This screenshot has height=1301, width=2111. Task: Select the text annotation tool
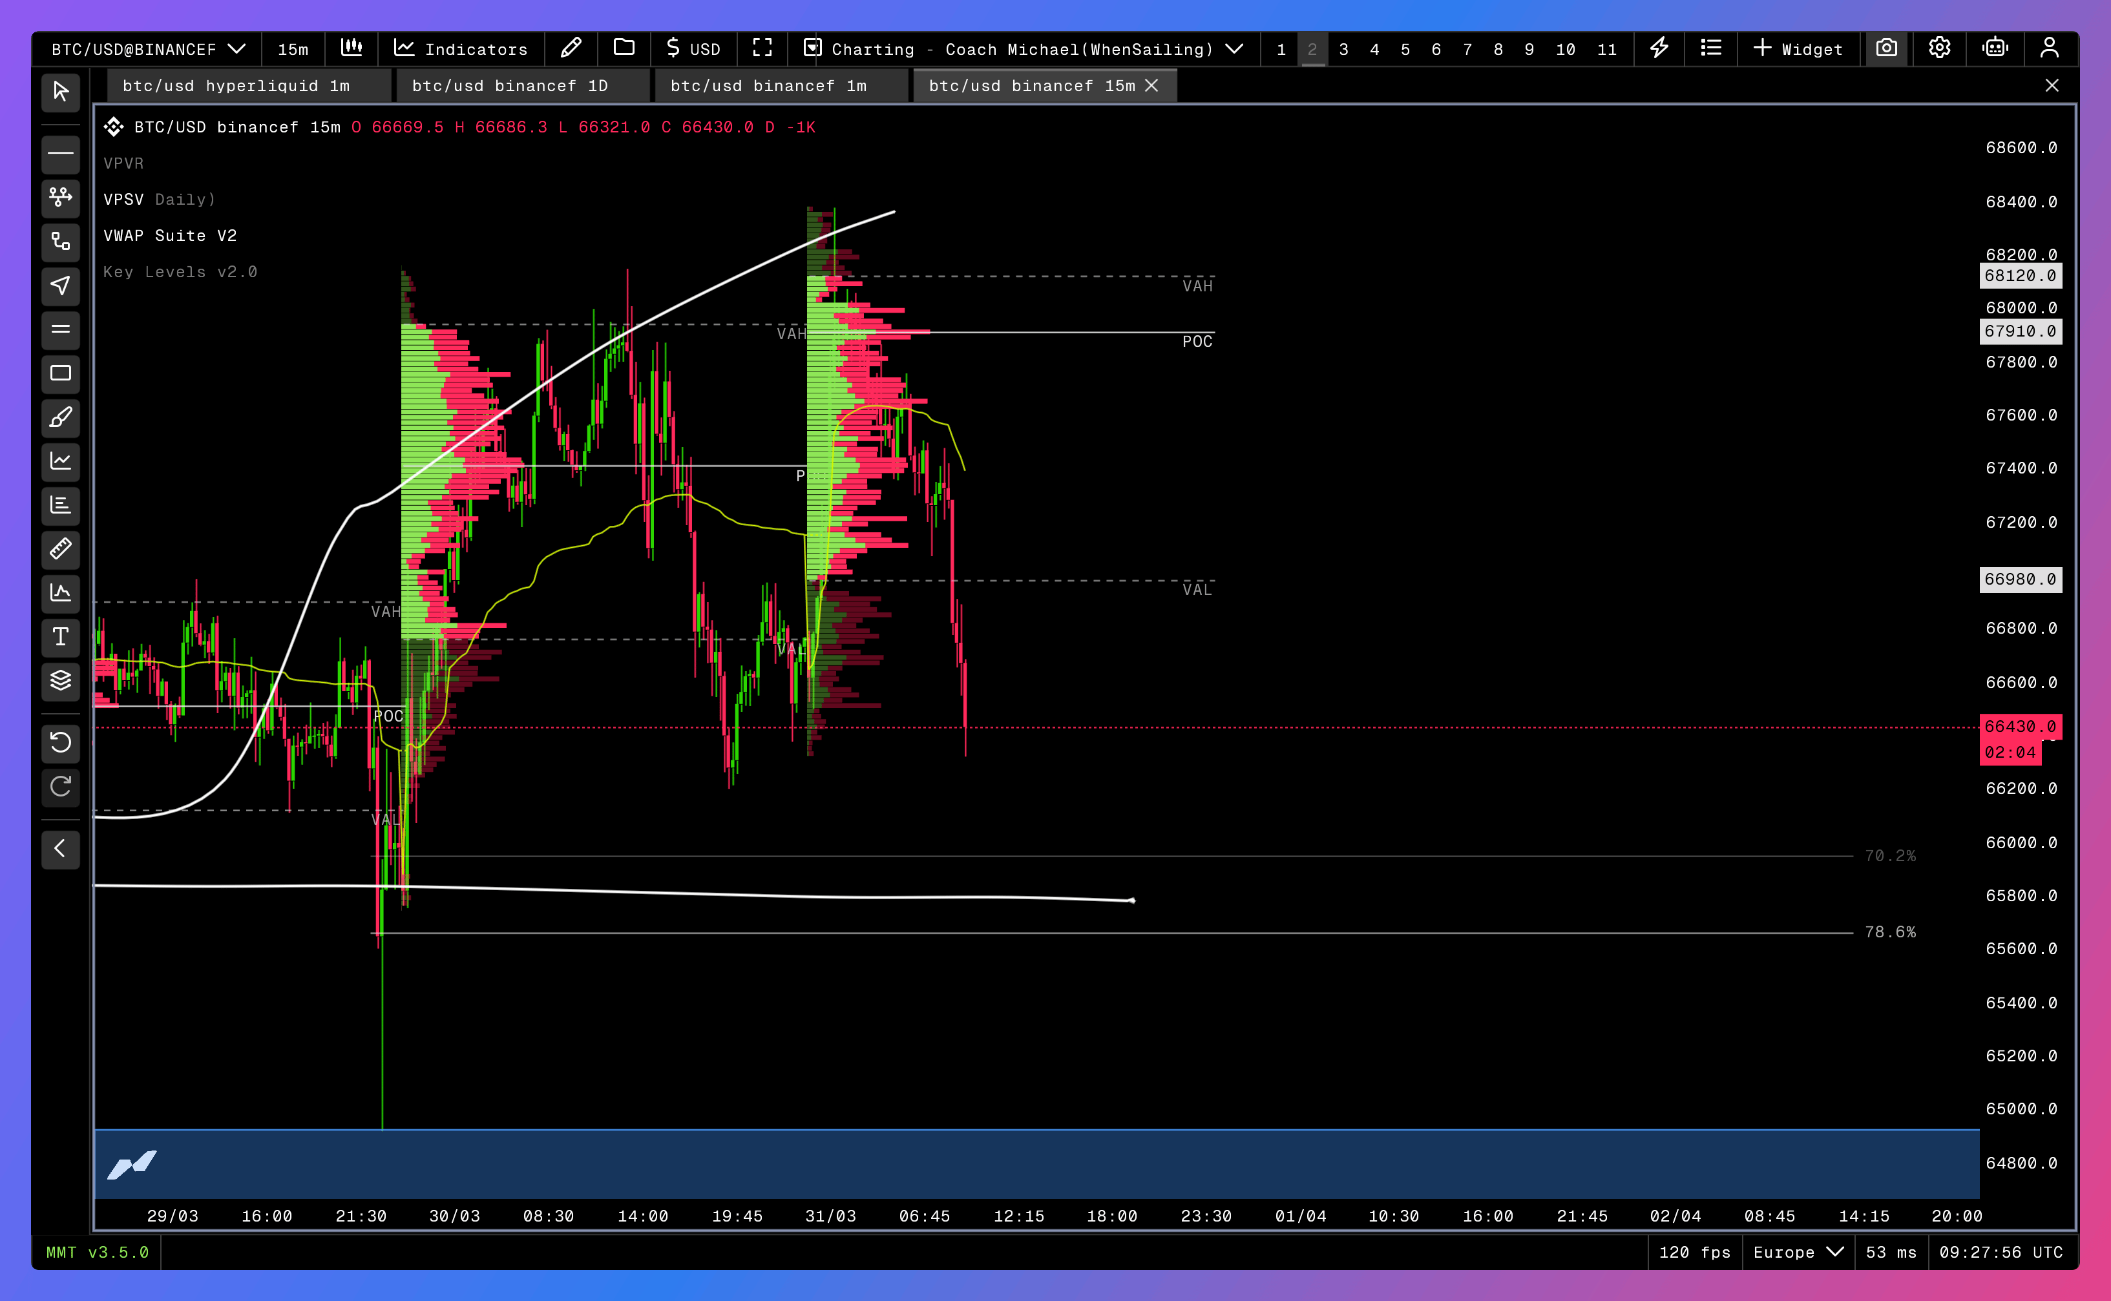60,637
